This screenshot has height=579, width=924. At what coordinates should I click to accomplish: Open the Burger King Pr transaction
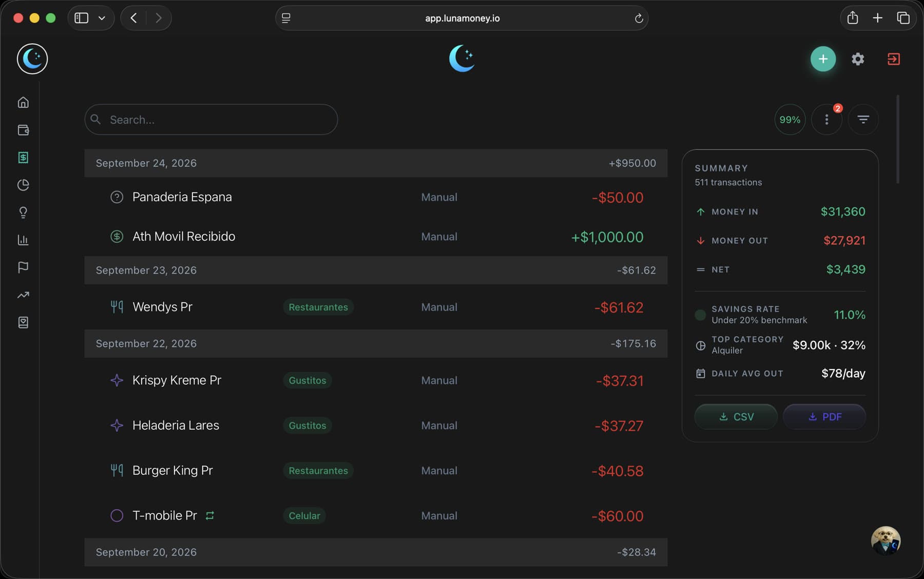[376, 471]
